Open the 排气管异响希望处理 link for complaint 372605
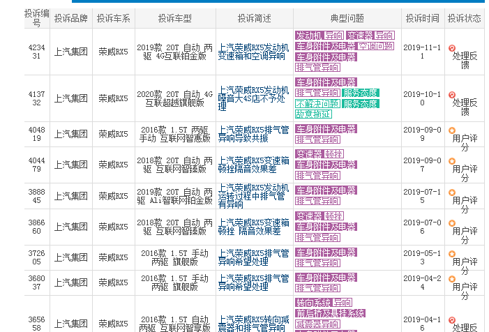Image resolution: width=489 pixels, height=332 pixels. point(253,257)
